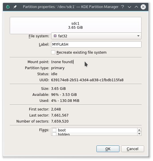Confirm with the OK button
153x161 pixels.
click(x=108, y=149)
